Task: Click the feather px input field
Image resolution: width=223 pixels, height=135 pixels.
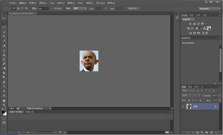Action: (43, 9)
